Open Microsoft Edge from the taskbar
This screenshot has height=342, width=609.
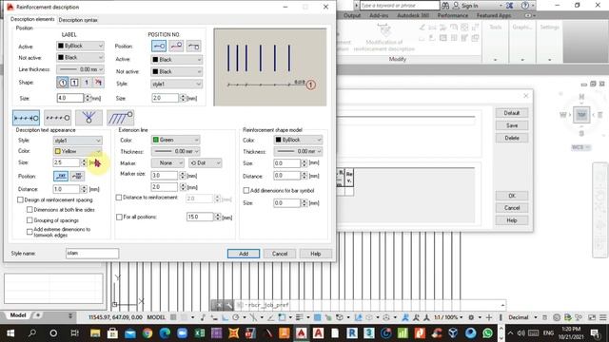click(x=165, y=333)
